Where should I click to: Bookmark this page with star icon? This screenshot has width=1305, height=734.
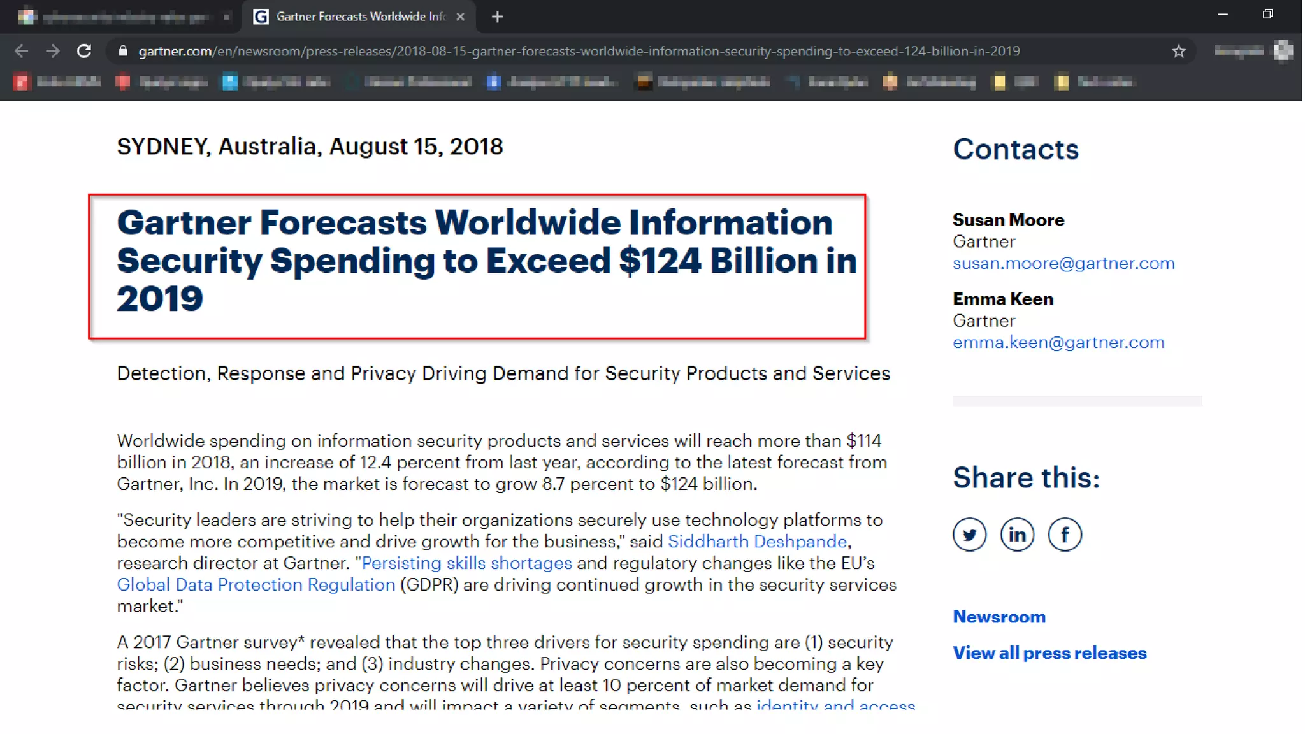click(1178, 51)
